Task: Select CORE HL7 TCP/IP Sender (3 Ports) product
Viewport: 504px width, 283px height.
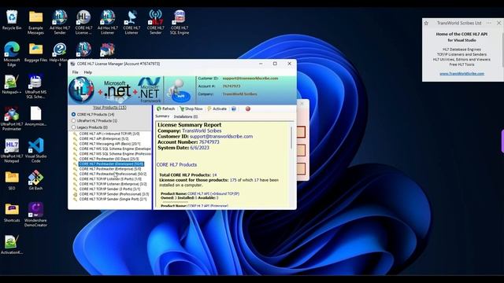Action: click(x=109, y=189)
